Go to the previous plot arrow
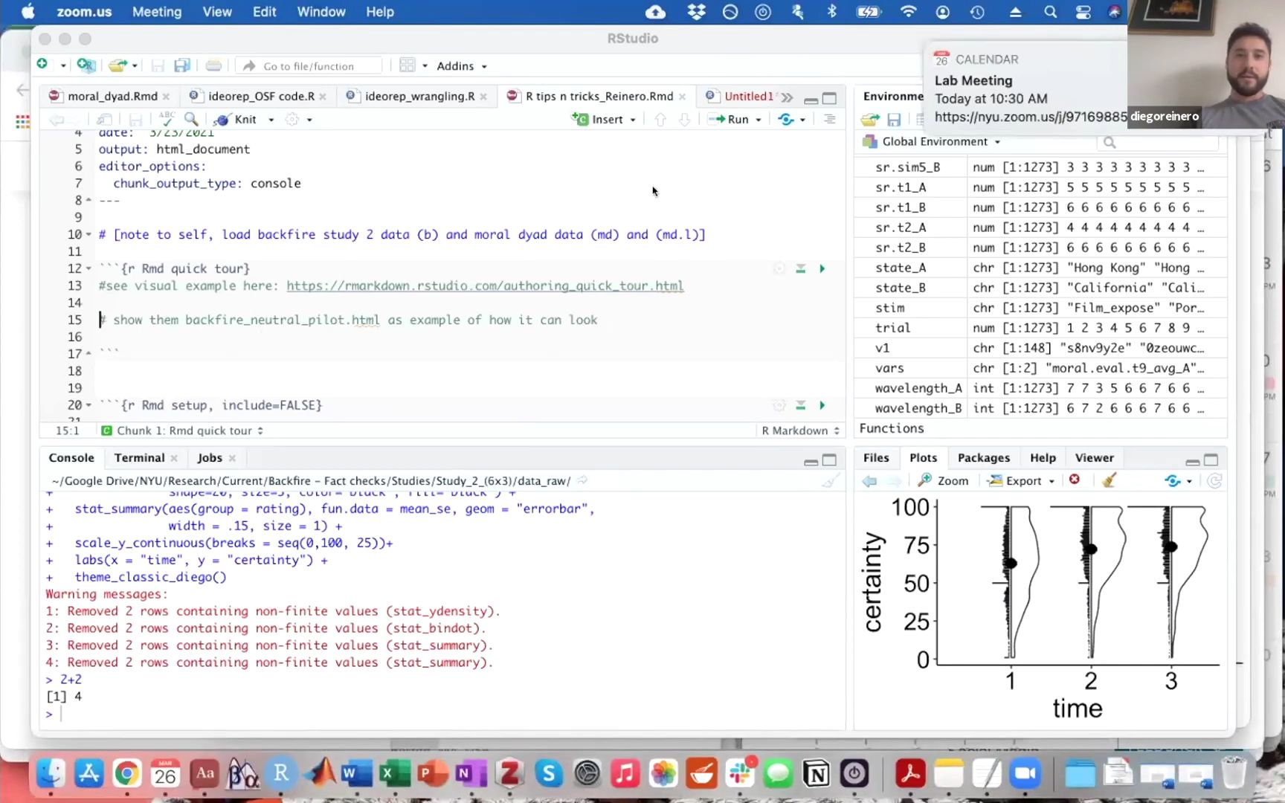Image resolution: width=1285 pixels, height=803 pixels. pyautogui.click(x=869, y=481)
